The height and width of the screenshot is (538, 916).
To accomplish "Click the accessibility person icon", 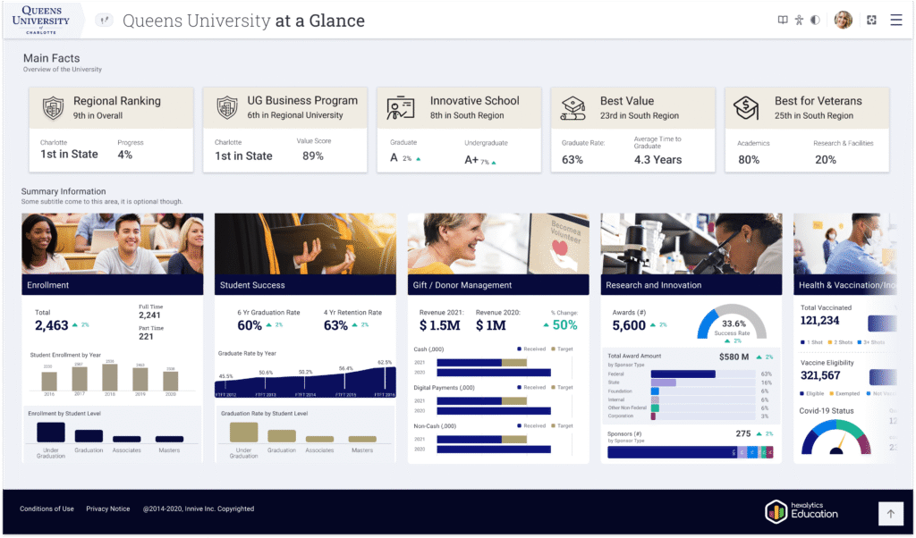I will [799, 20].
